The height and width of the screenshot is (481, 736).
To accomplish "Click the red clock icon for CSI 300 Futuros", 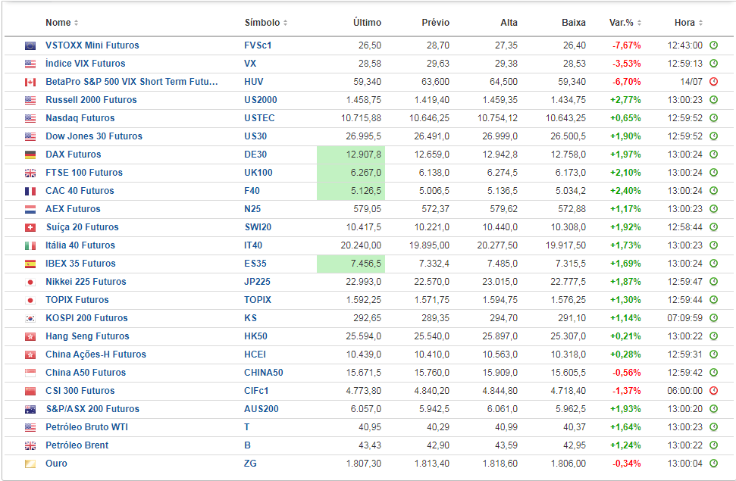I will (x=713, y=391).
